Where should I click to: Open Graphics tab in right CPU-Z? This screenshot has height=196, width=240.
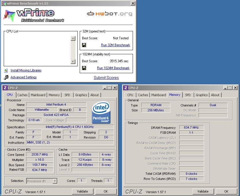pyautogui.click(x=201, y=95)
